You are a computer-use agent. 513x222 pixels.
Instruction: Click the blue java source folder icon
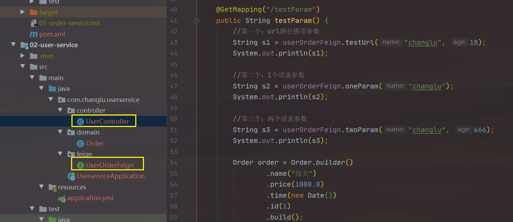coord(52,88)
